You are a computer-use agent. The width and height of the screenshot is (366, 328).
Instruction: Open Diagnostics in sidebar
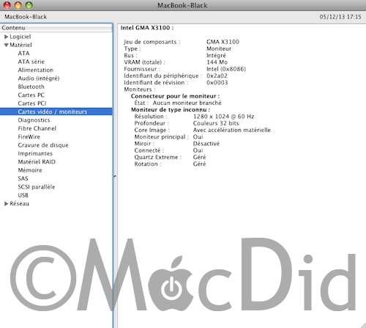tap(34, 120)
